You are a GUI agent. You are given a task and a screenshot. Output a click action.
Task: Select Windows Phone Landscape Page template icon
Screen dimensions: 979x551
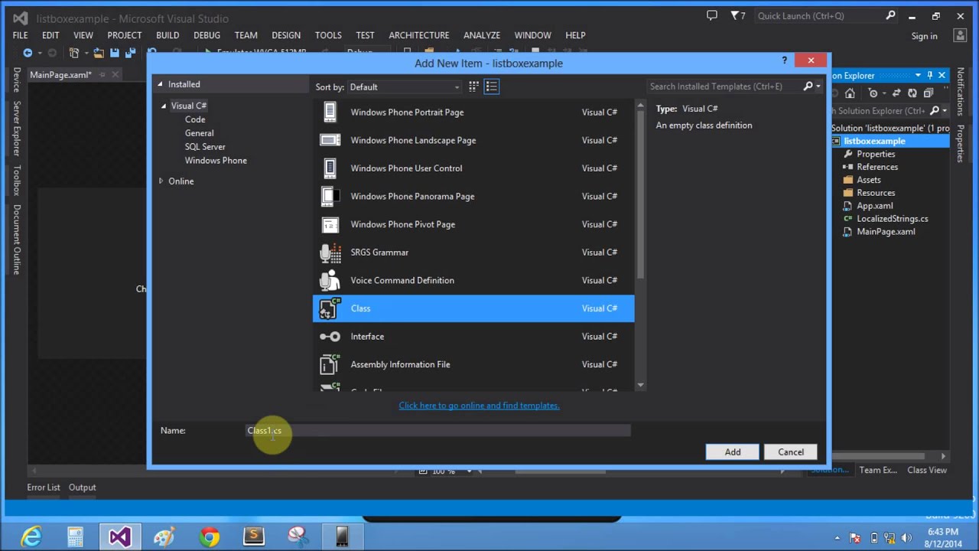pyautogui.click(x=330, y=140)
